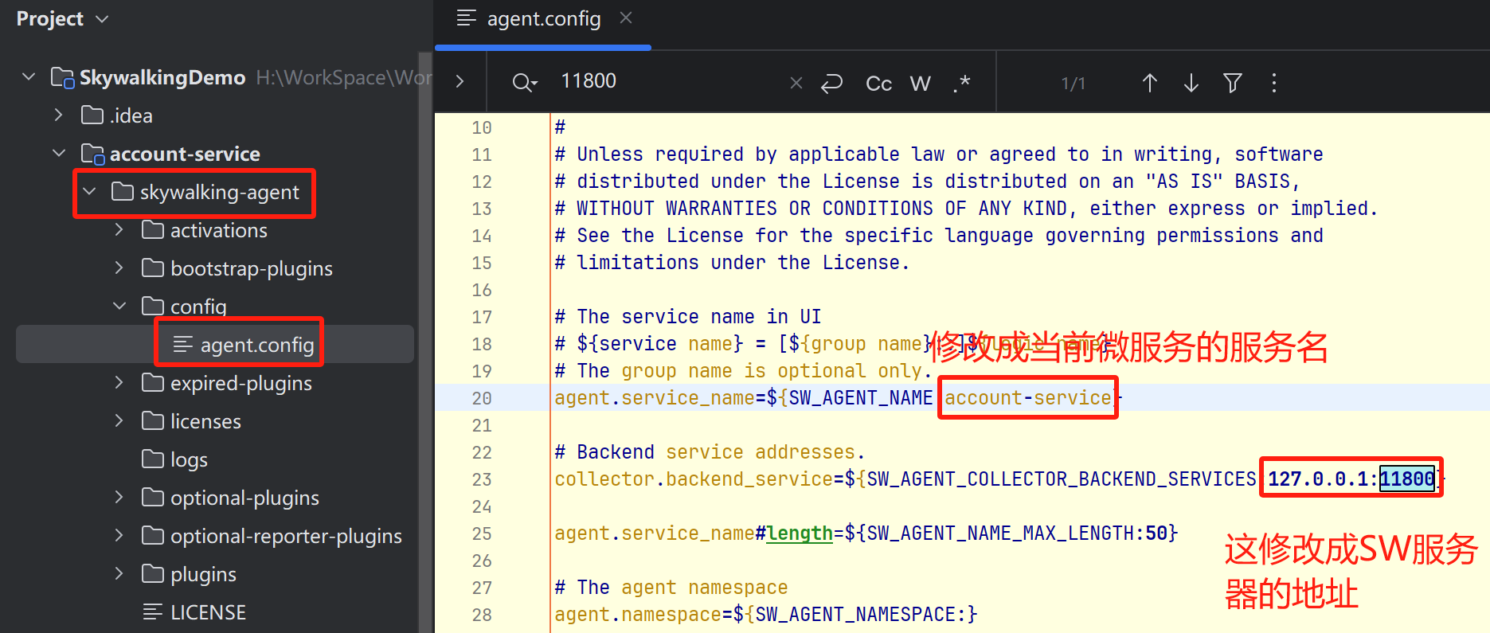Screen dimensions: 1490x633
Task: Close the agent.config editor tab
Action: point(626,18)
